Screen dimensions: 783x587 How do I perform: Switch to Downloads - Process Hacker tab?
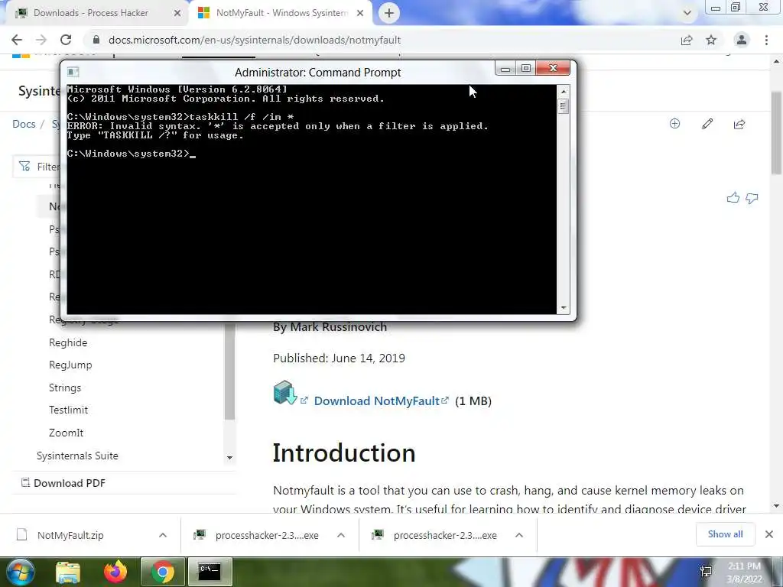coord(91,13)
